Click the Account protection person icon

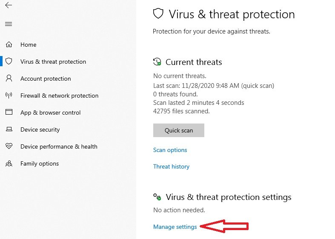[9, 79]
